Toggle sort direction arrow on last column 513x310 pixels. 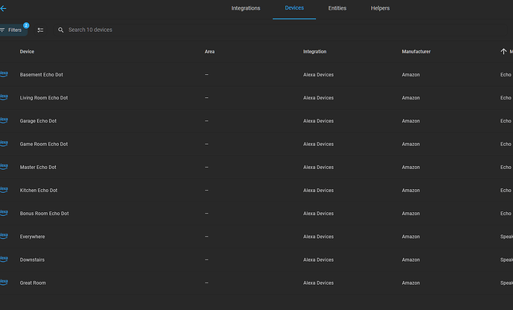503,52
